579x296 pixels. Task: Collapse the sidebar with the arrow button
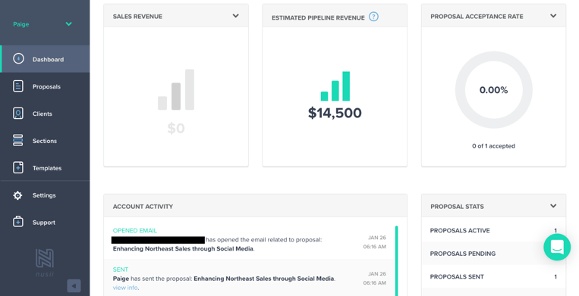[74, 285]
